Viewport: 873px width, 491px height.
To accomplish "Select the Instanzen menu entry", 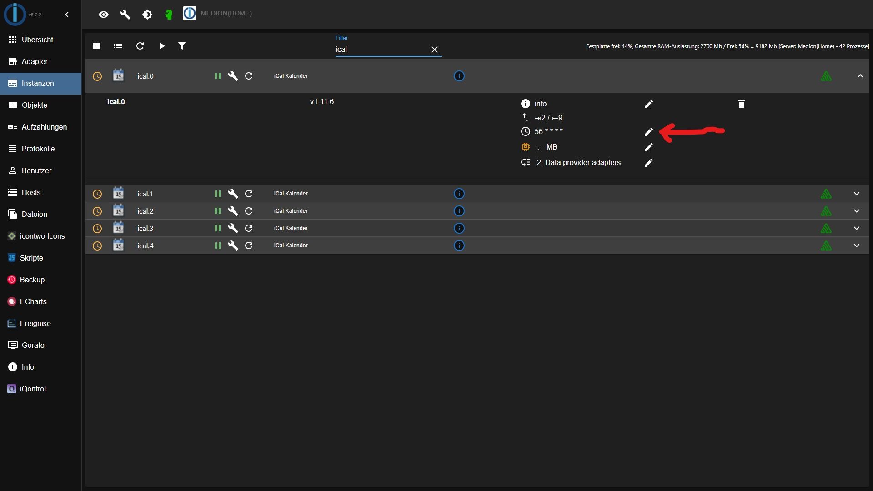I will tap(40, 83).
